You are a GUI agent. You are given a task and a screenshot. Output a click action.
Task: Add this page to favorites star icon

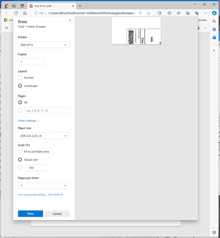point(149,13)
